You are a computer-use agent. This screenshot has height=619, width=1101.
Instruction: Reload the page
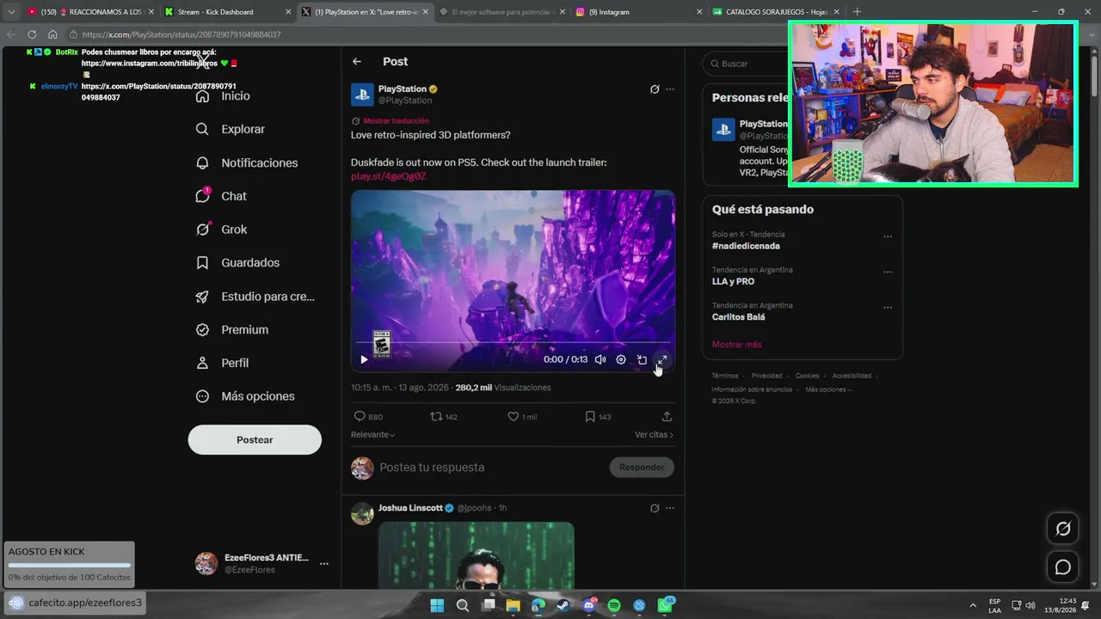[x=32, y=34]
